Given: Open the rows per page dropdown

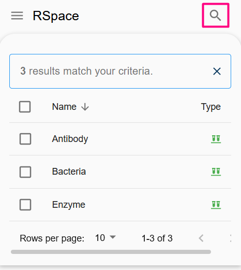Looking at the screenshot, I should coord(106,238).
